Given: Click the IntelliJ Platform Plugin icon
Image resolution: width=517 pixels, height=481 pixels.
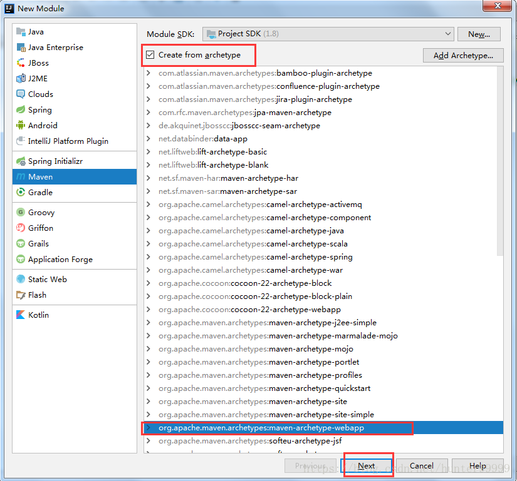Looking at the screenshot, I should coord(21,141).
